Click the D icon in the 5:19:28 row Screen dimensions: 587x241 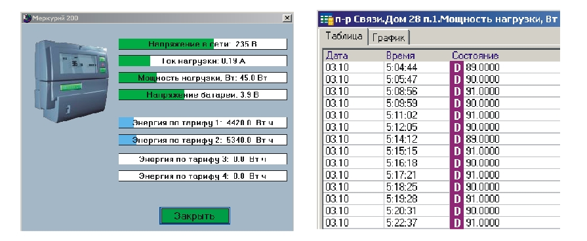point(456,199)
